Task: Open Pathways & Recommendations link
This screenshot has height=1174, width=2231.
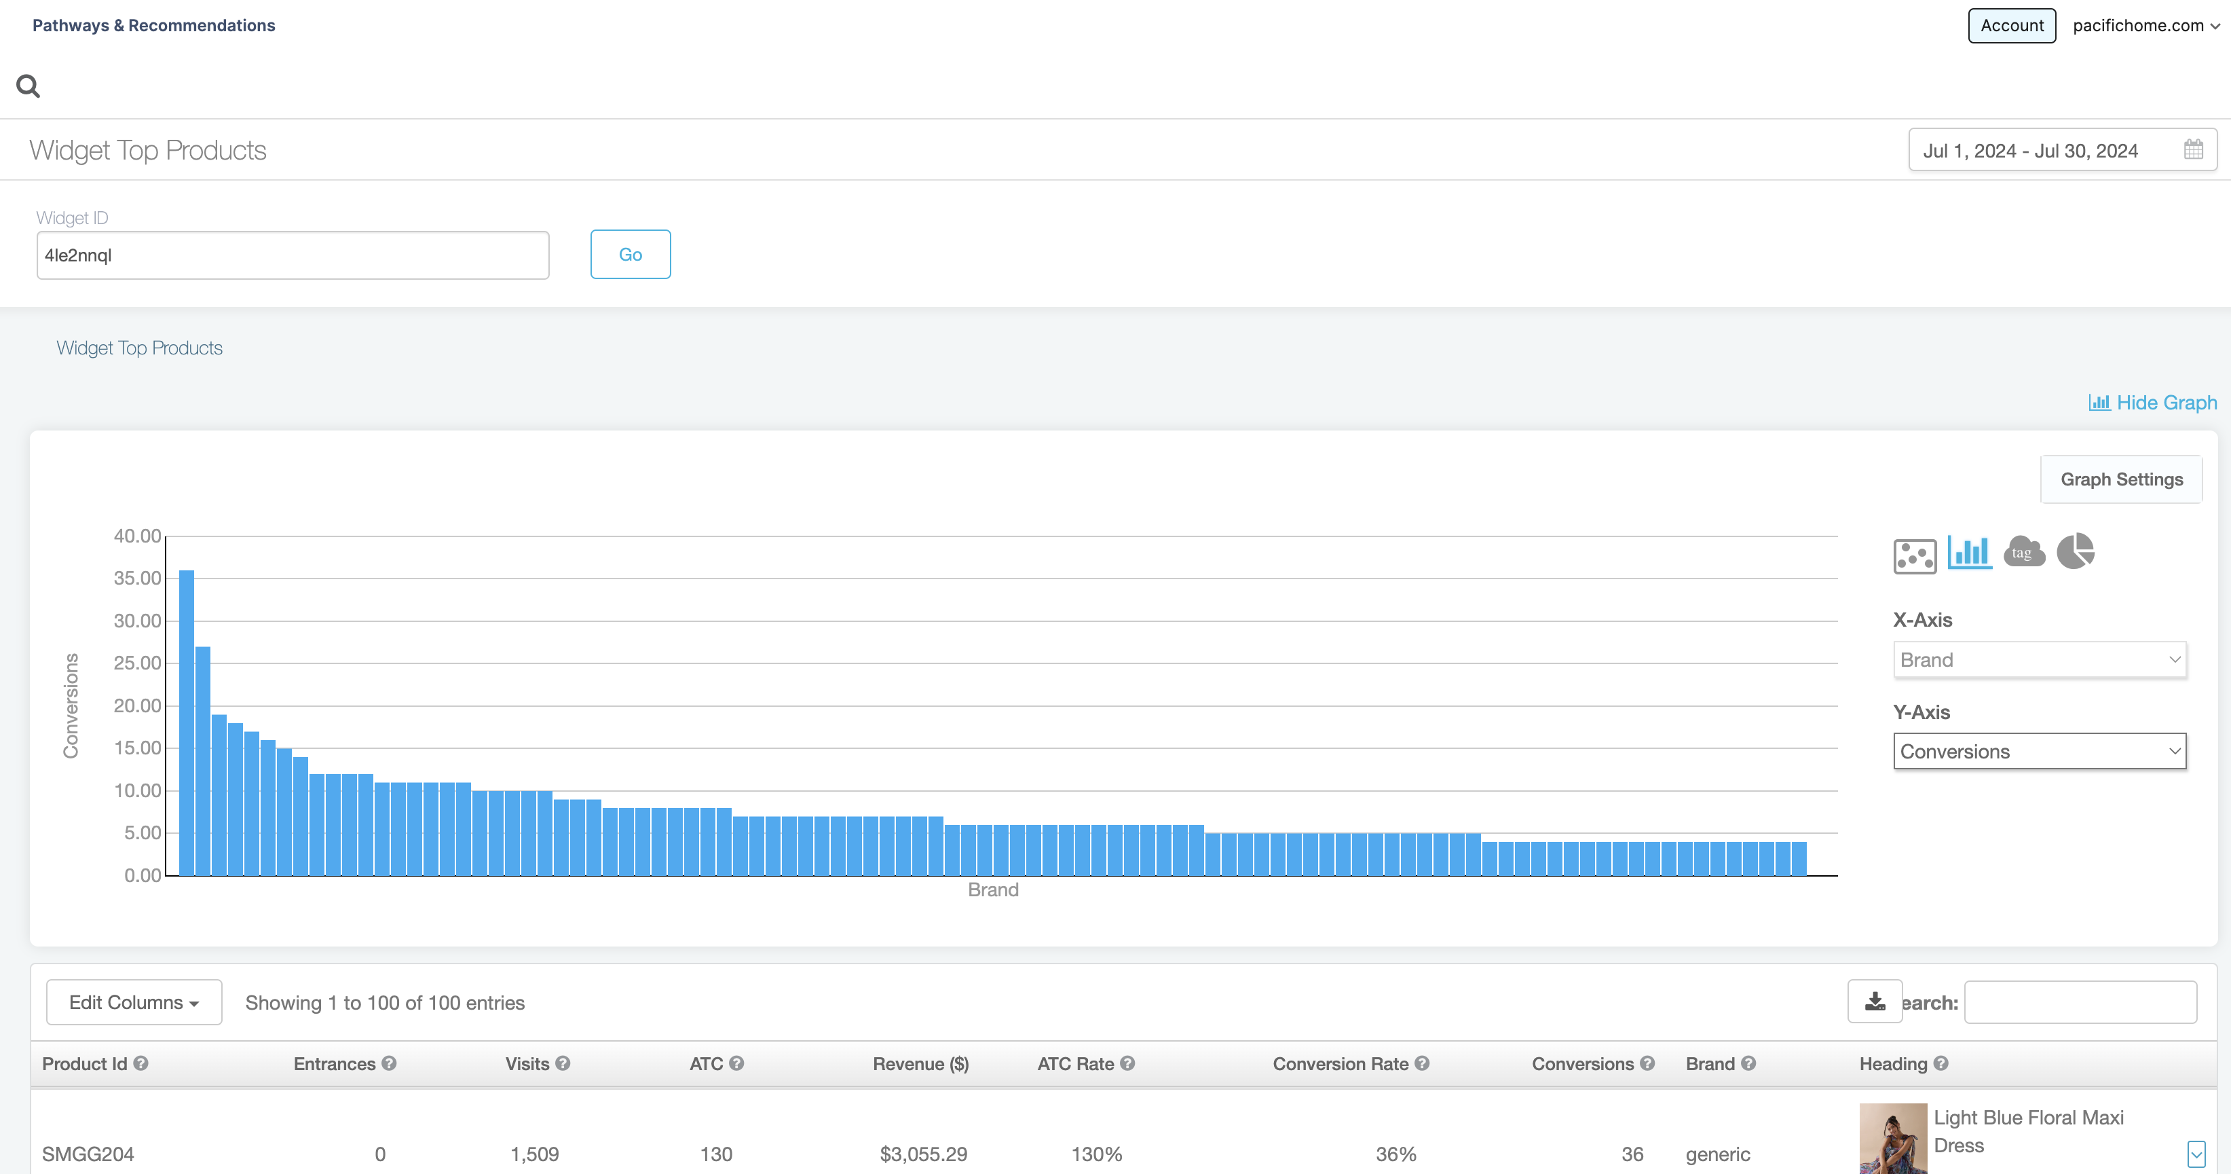Action: 154,25
